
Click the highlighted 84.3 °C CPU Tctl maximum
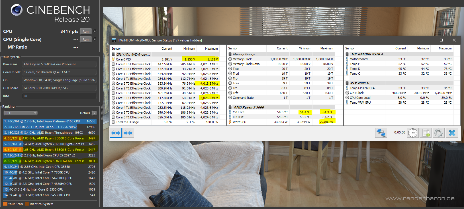327,112
